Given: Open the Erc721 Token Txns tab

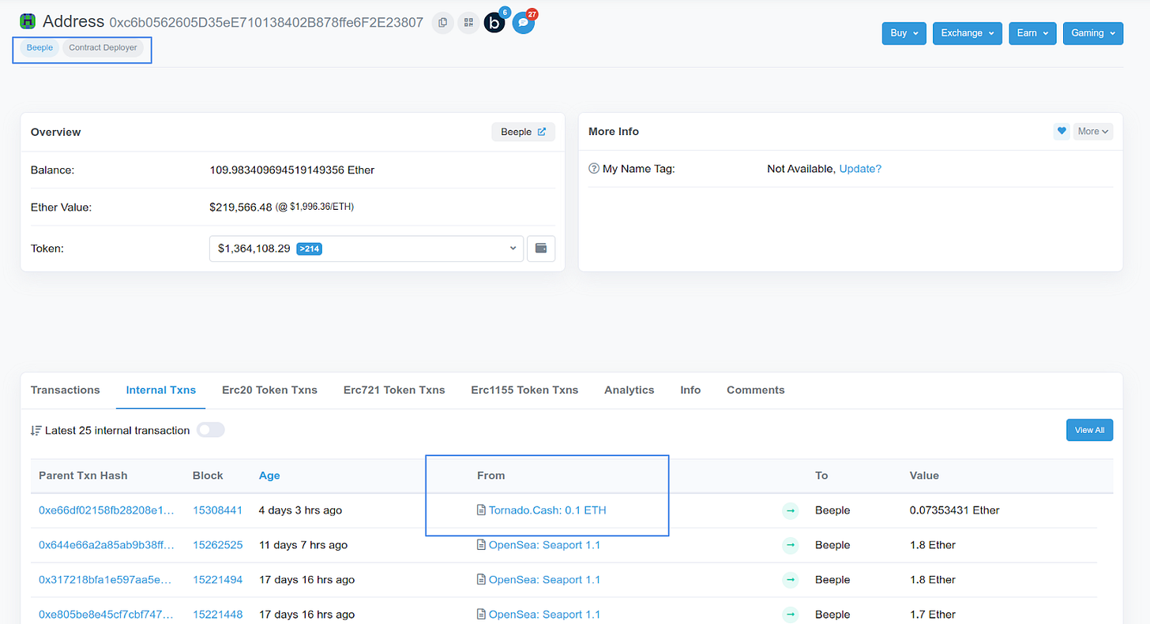Looking at the screenshot, I should [394, 390].
